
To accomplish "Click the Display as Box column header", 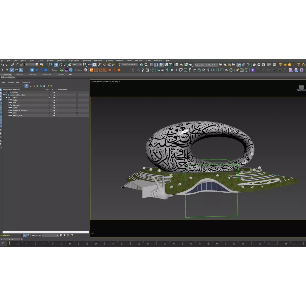I will pos(62,89).
